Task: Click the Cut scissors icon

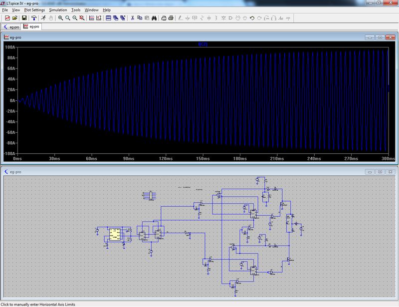Action: 132,18
